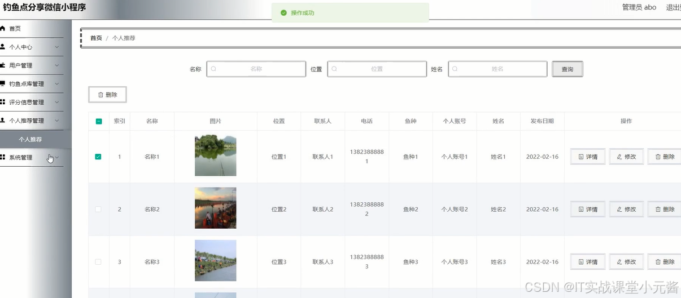Click the search icon in the 位置 field

pos(334,69)
